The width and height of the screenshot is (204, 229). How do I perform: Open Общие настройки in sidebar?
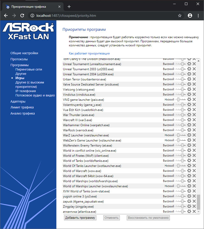(x=24, y=53)
